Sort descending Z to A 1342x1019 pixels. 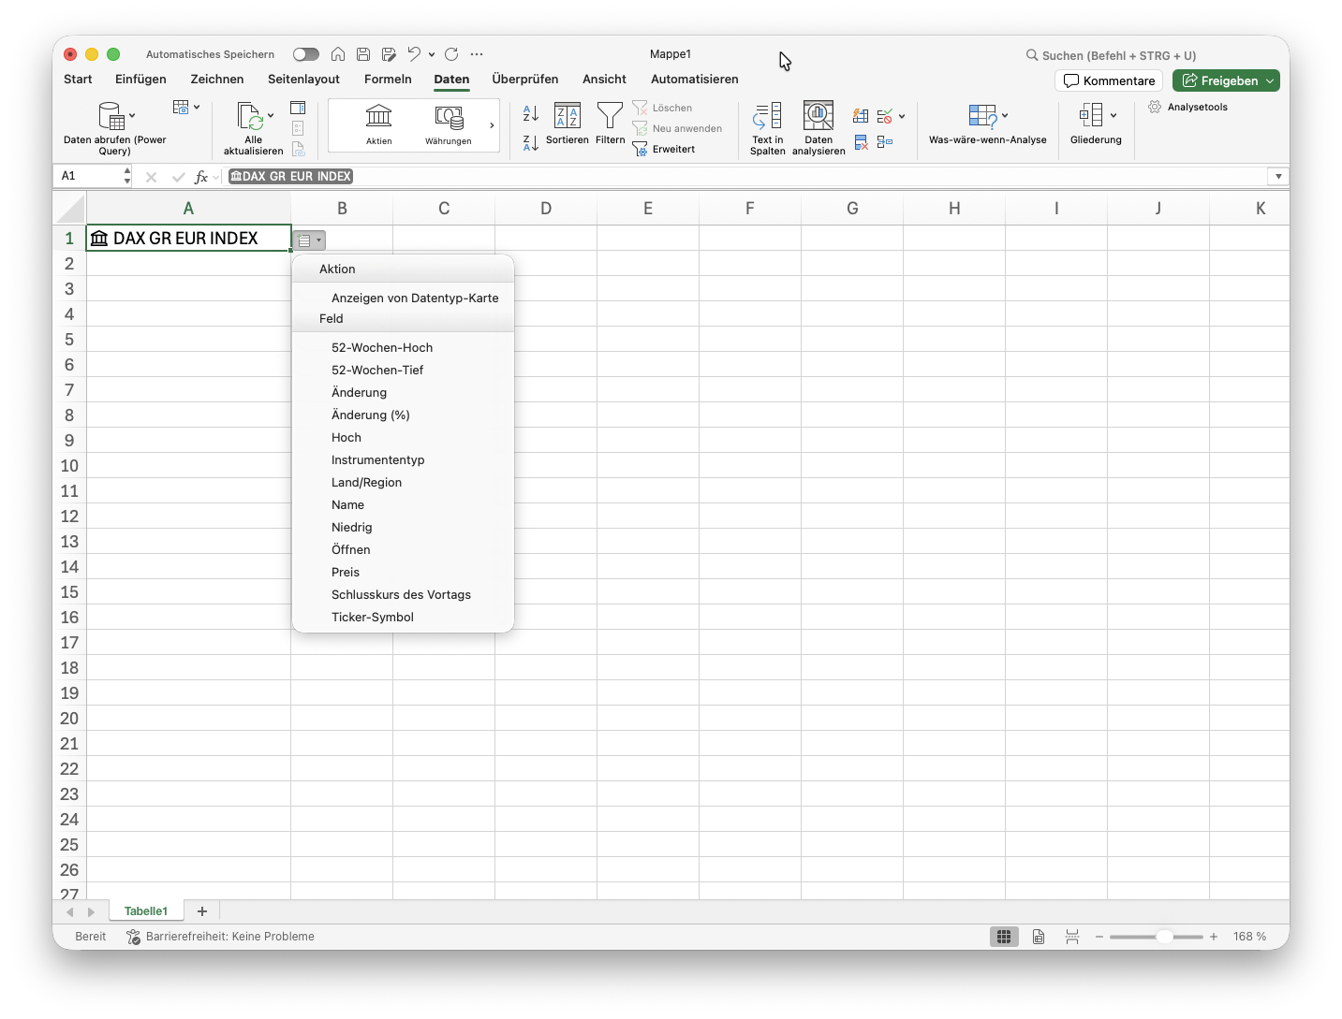531,142
